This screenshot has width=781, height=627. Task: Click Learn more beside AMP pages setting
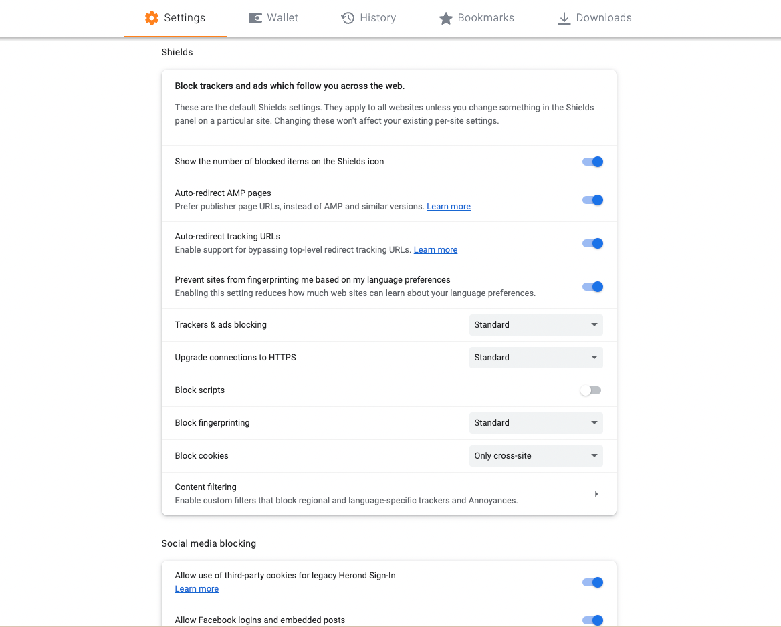pos(448,206)
